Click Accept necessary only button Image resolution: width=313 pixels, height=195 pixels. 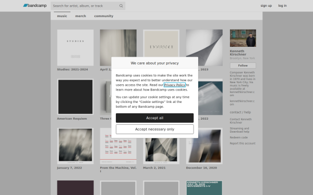point(155,129)
